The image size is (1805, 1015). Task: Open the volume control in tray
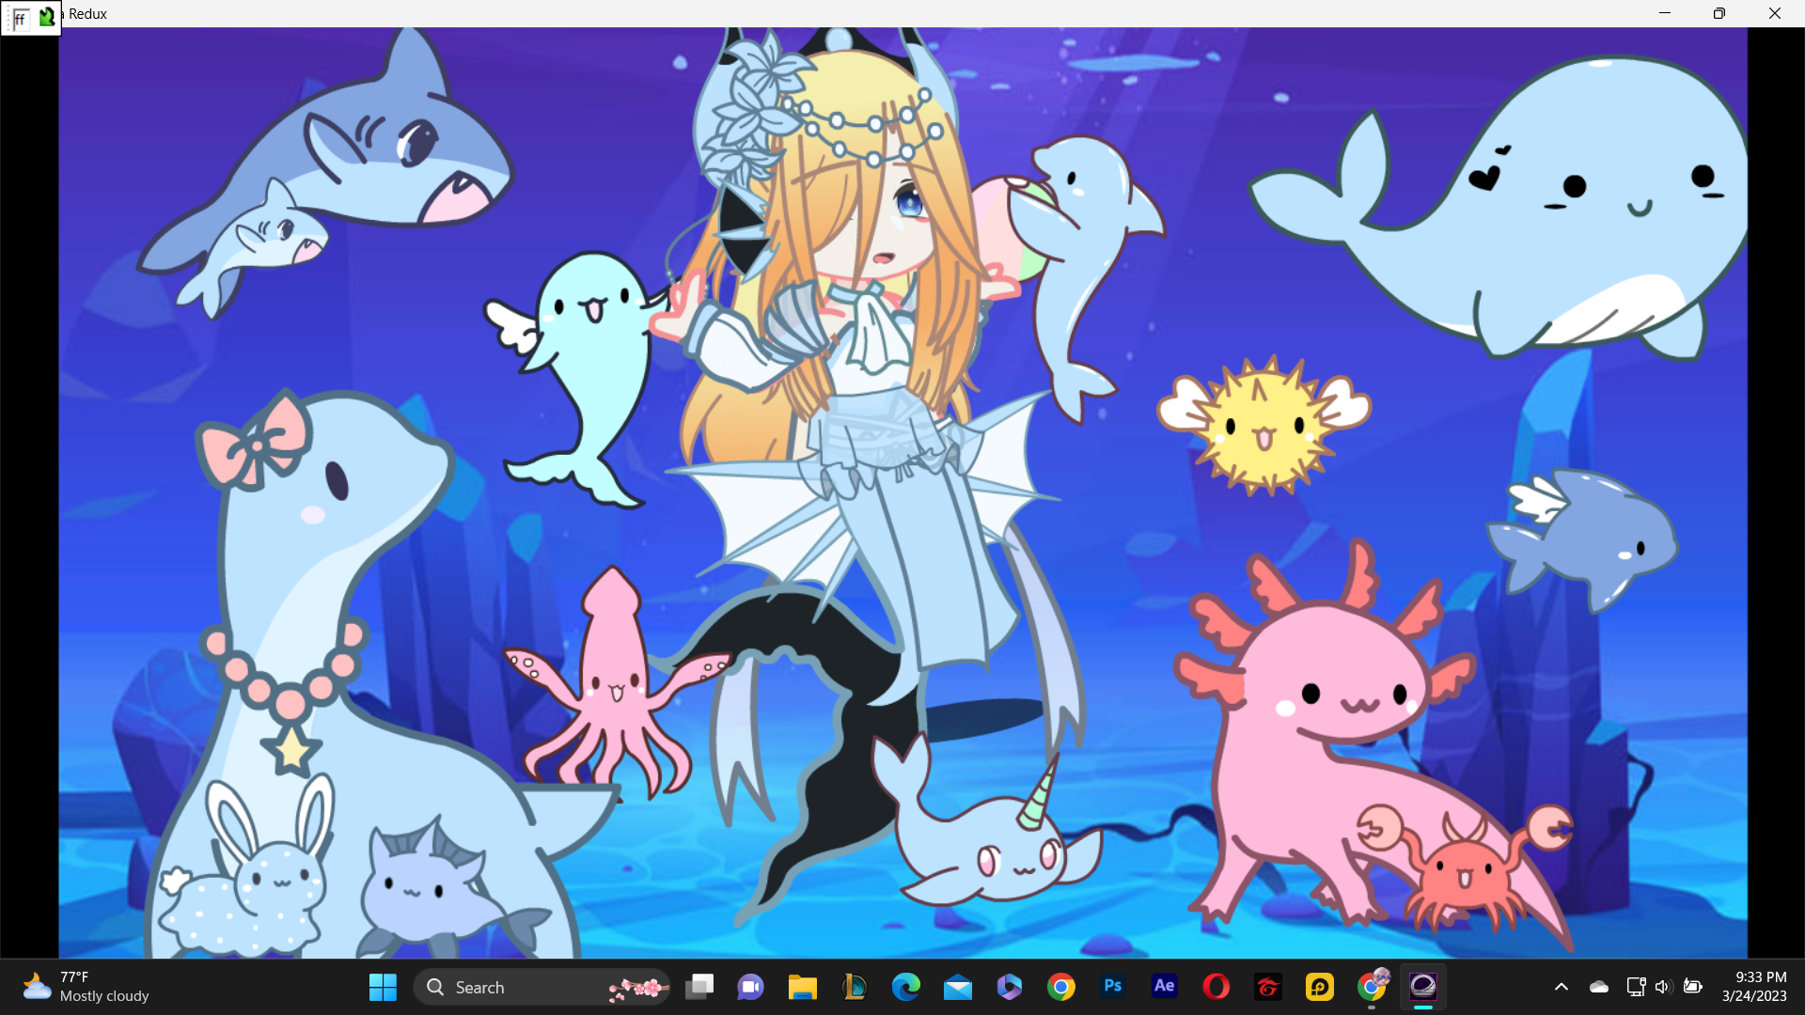pyautogui.click(x=1663, y=987)
